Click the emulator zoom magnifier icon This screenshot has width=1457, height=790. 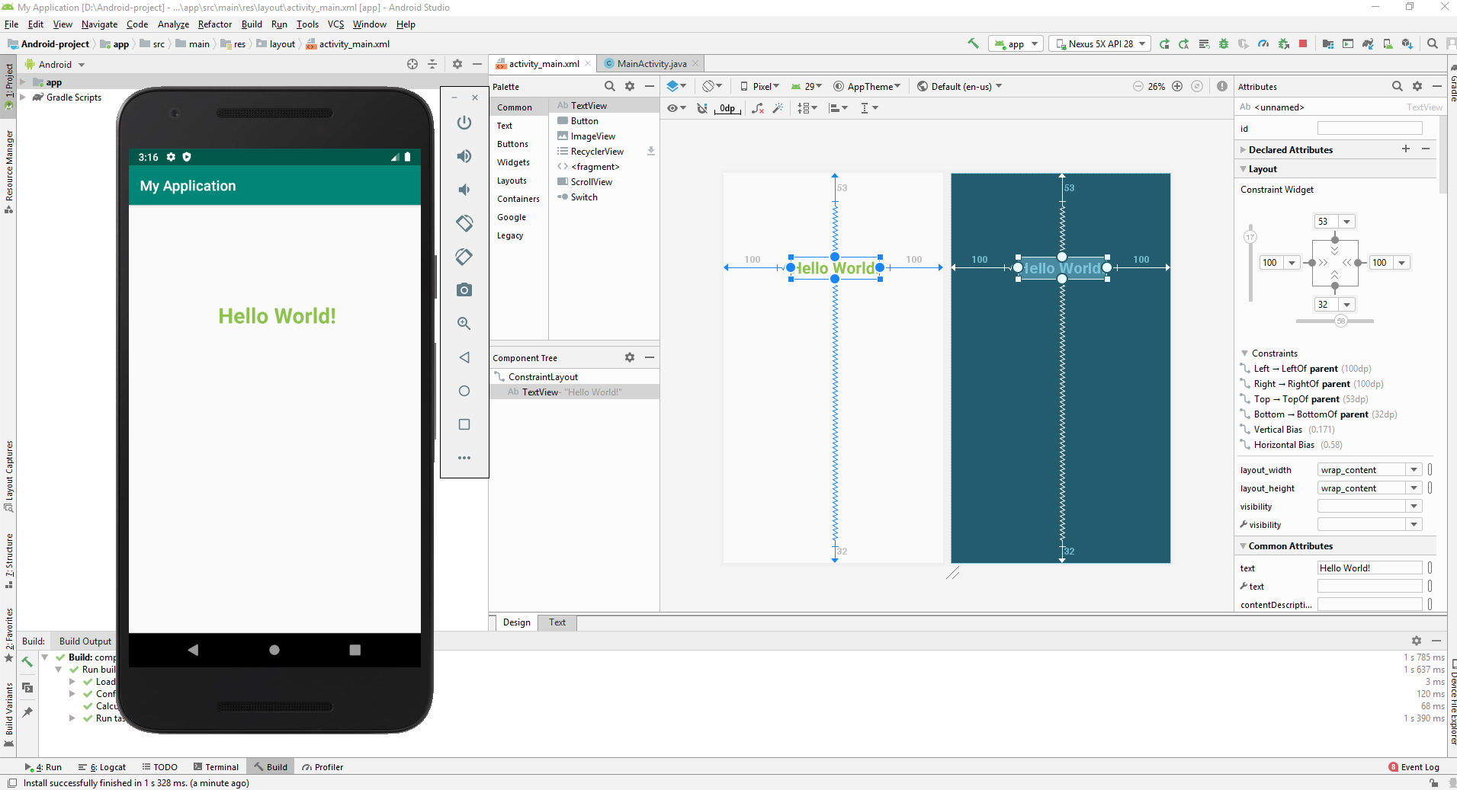[464, 324]
